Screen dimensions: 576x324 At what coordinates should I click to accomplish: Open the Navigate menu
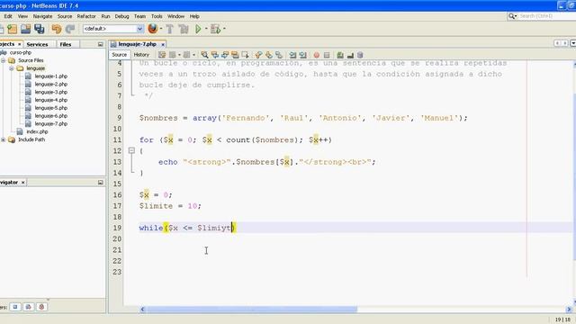pos(42,16)
